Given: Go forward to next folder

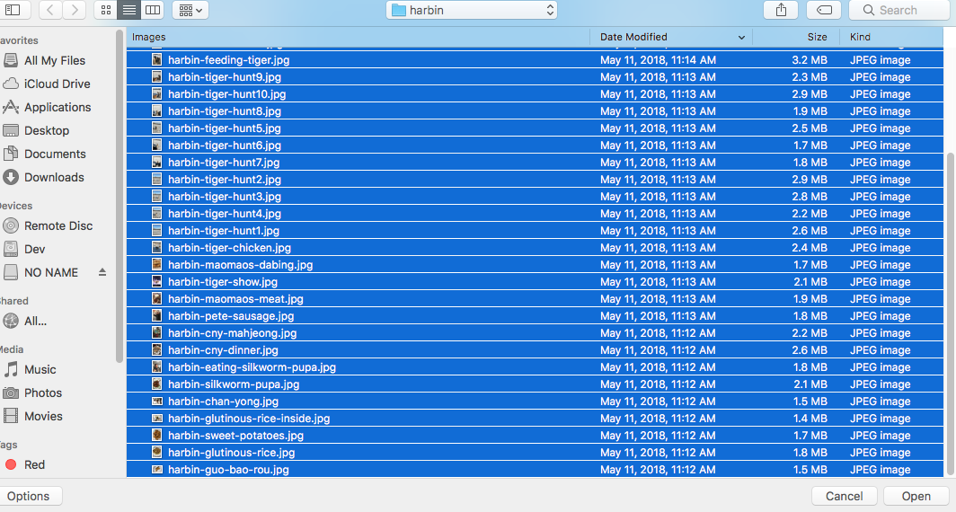Looking at the screenshot, I should tap(75, 10).
